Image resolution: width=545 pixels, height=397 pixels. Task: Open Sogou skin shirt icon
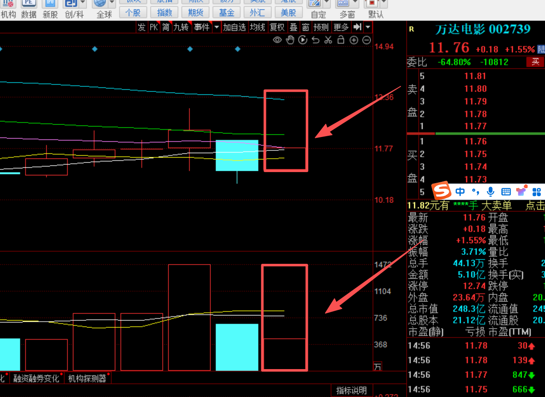(521, 191)
